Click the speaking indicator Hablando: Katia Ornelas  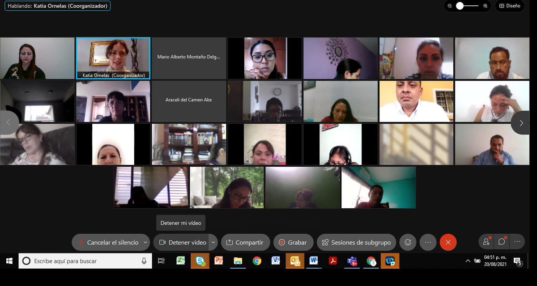[58, 6]
